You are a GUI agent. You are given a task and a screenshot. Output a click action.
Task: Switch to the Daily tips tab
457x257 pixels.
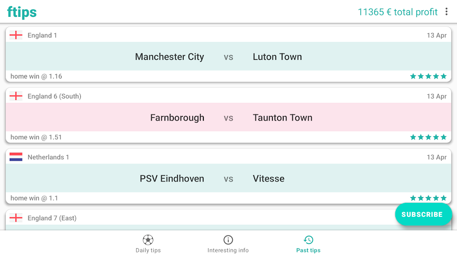tap(148, 250)
